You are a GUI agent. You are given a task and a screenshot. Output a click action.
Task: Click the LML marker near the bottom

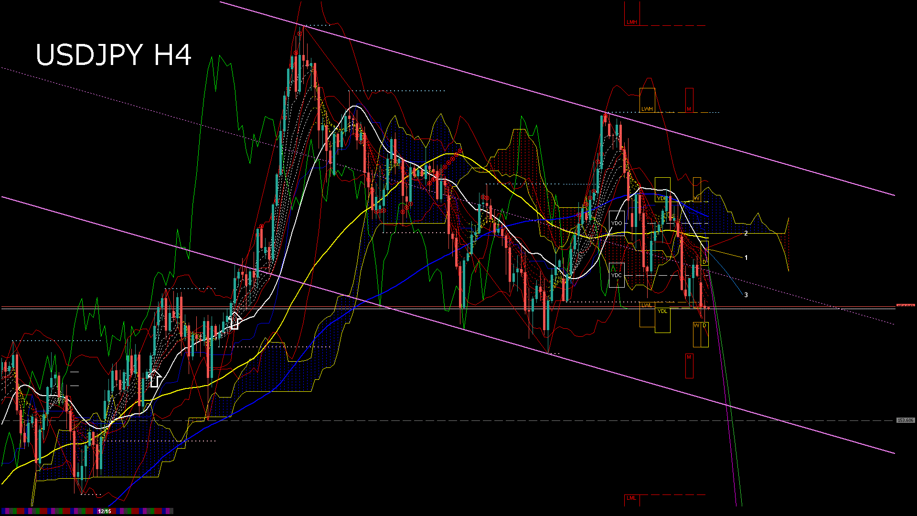click(x=630, y=498)
